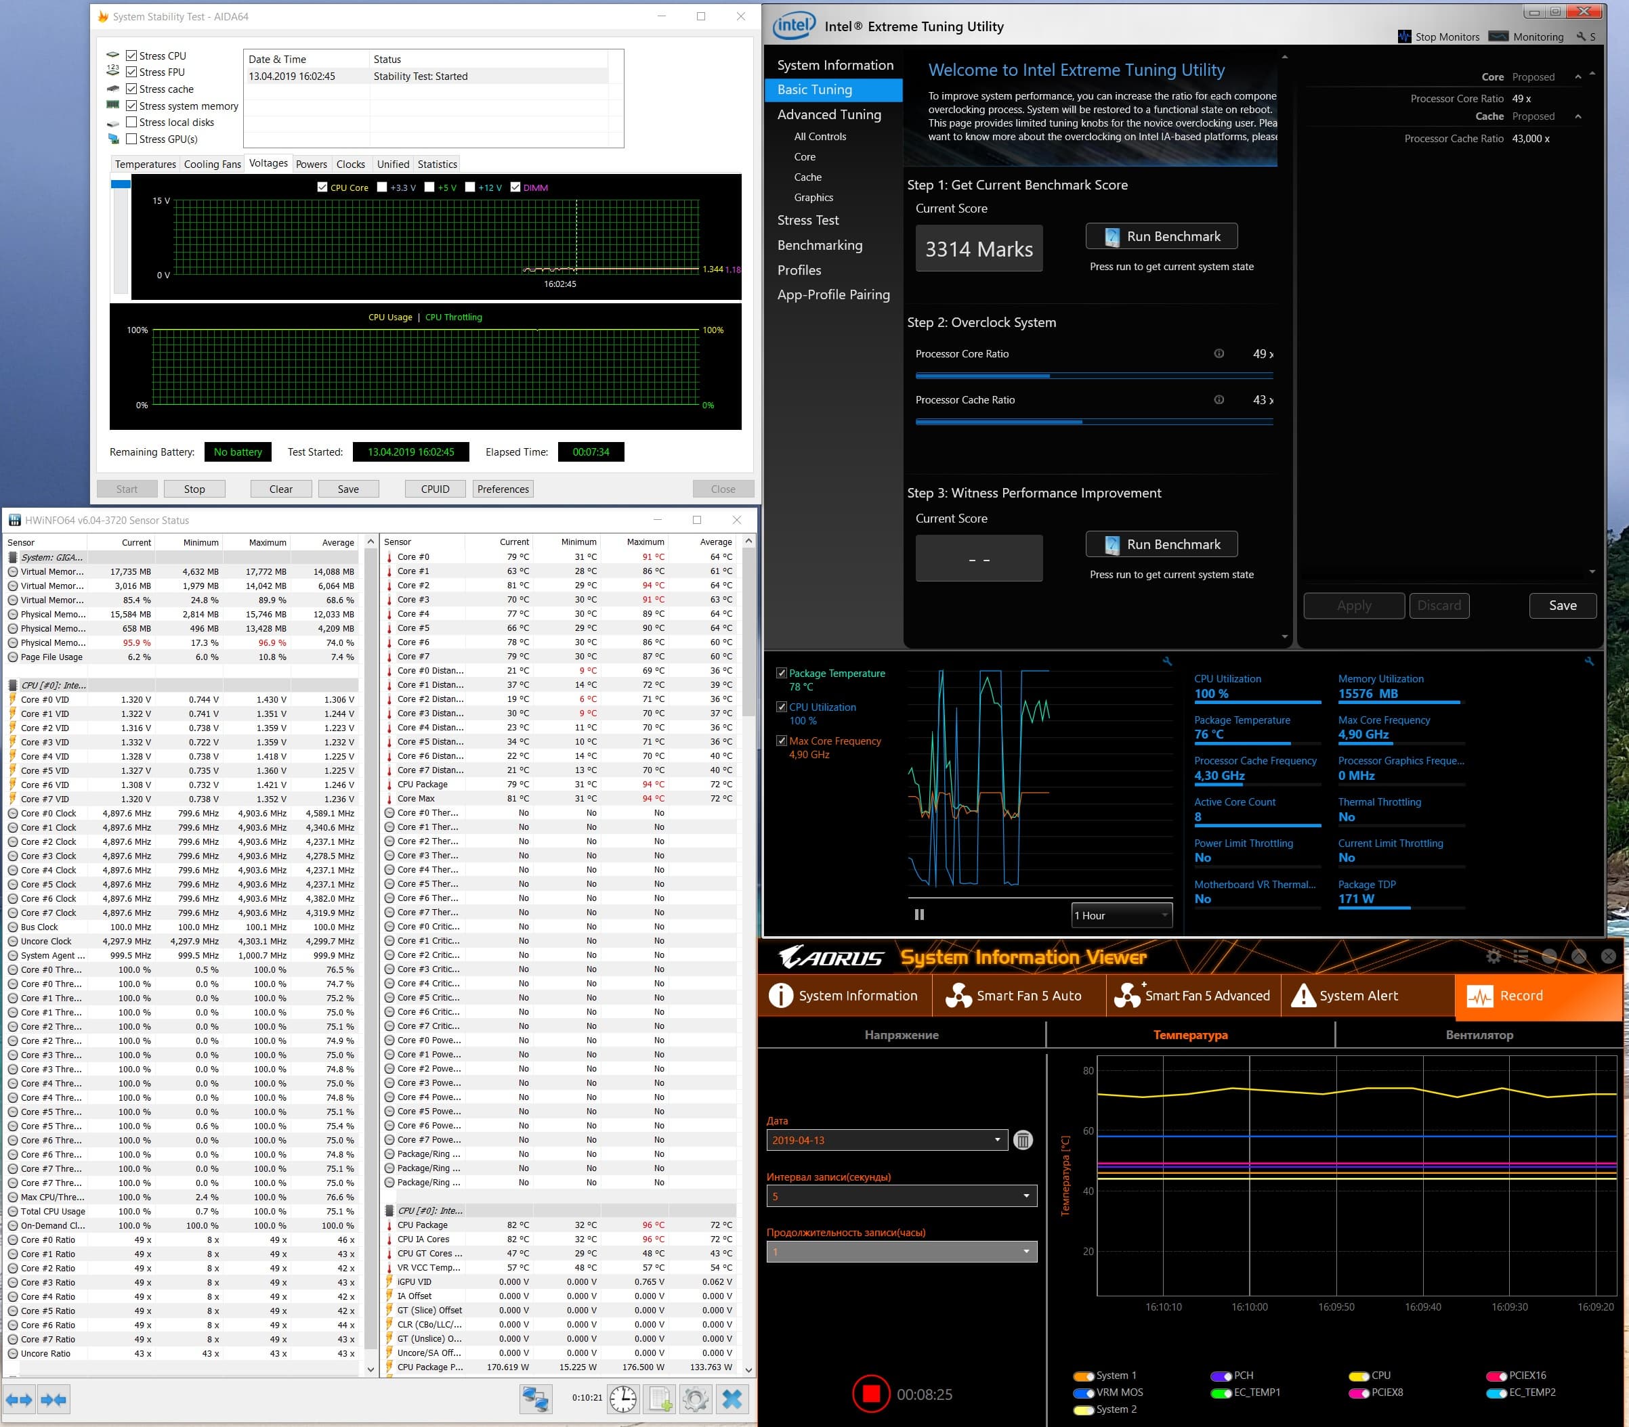Viewport: 1629px width, 1427px height.
Task: Open AORUS viewer settings gear icon
Action: pos(1494,957)
